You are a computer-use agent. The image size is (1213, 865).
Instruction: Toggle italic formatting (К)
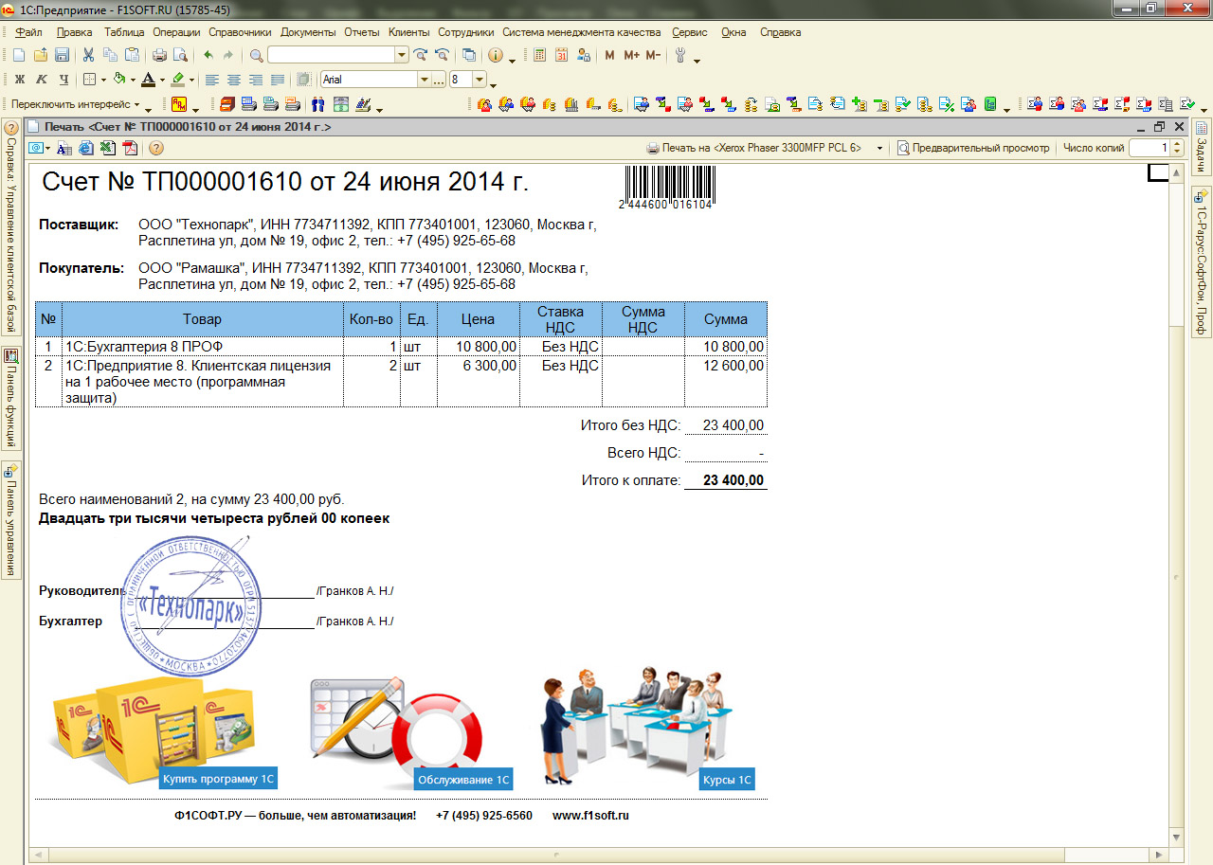(42, 80)
